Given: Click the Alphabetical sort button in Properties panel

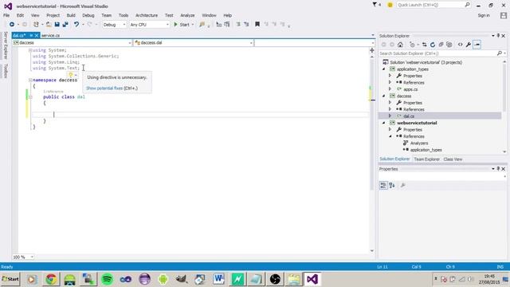Looking at the screenshot, I should pos(392,185).
